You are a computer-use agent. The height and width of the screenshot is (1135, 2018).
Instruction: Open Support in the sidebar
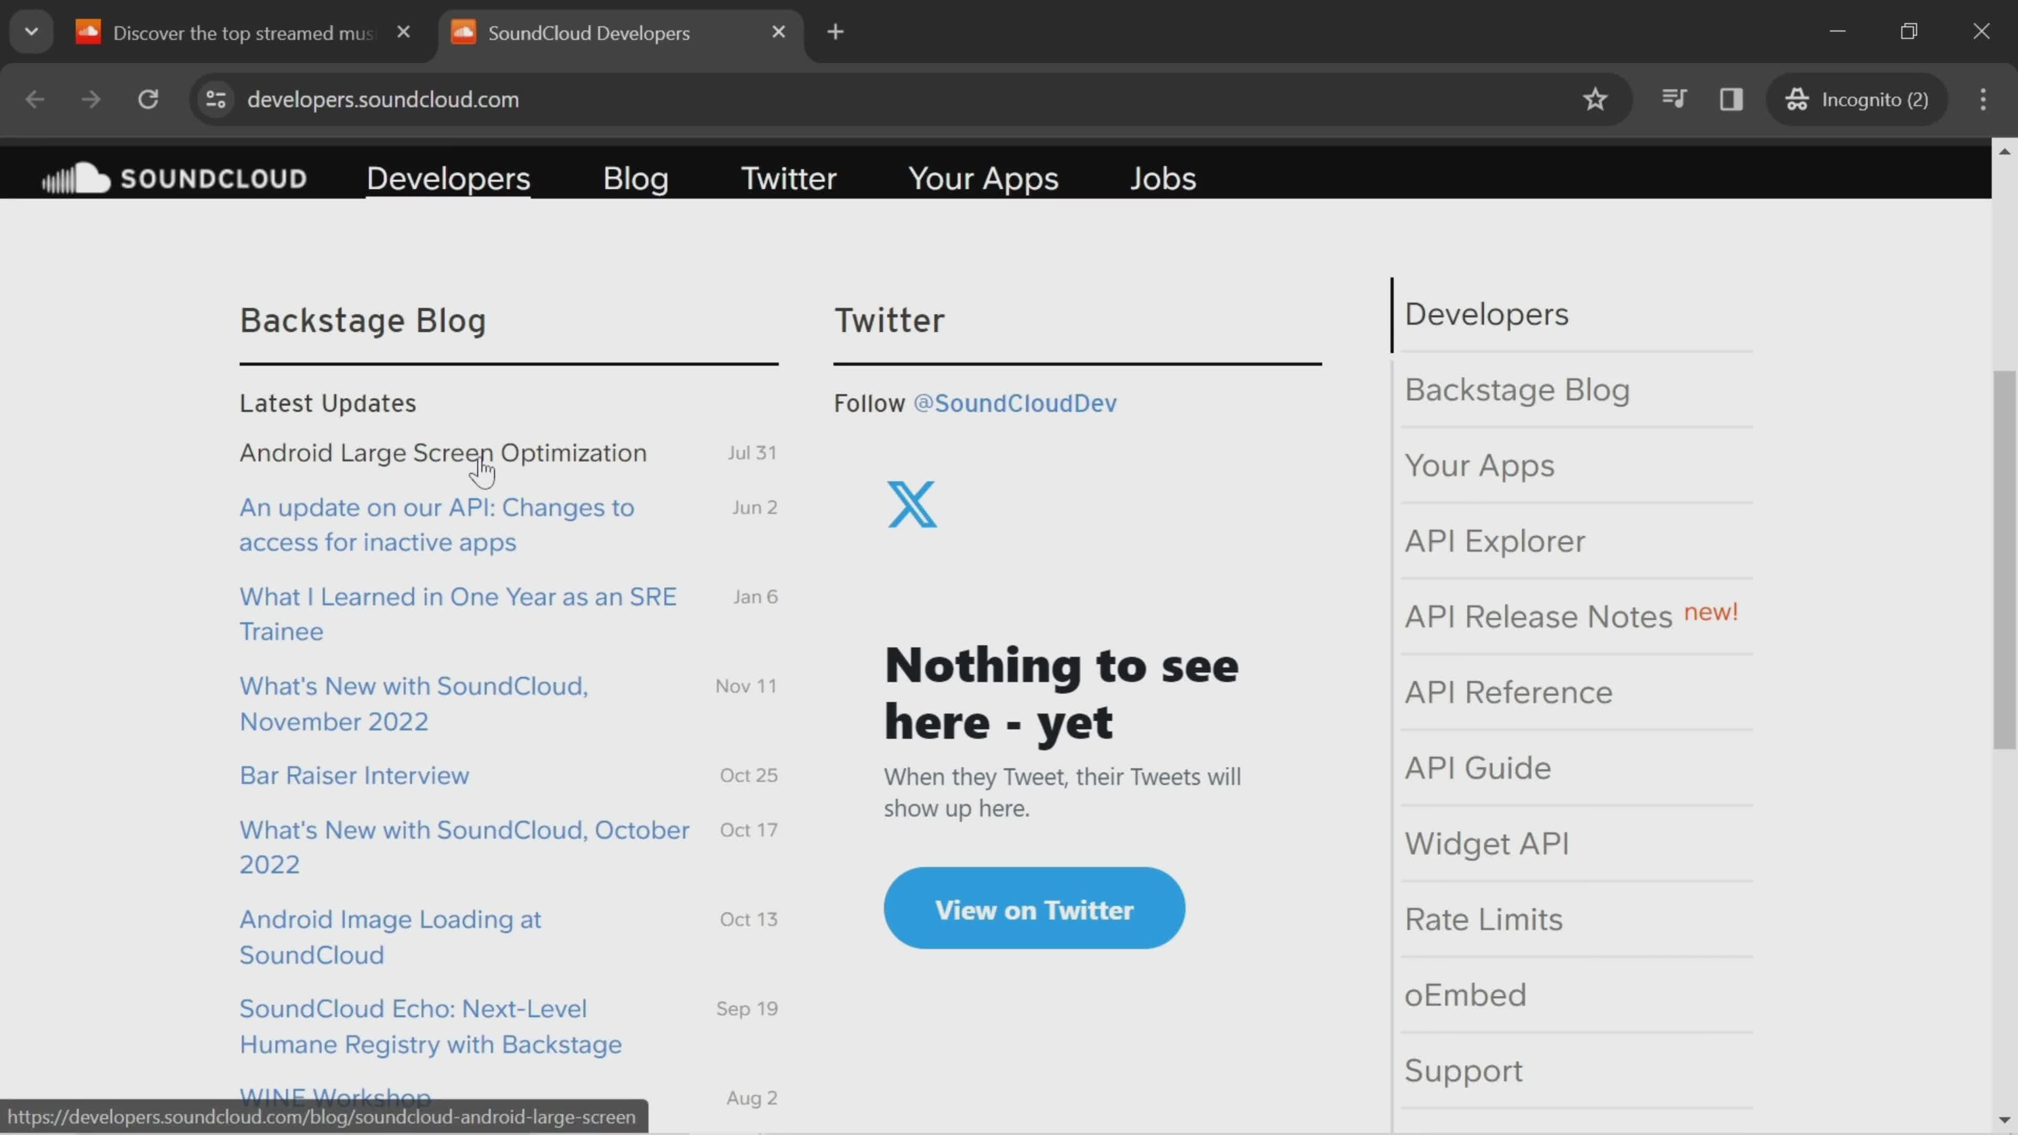click(1463, 1071)
